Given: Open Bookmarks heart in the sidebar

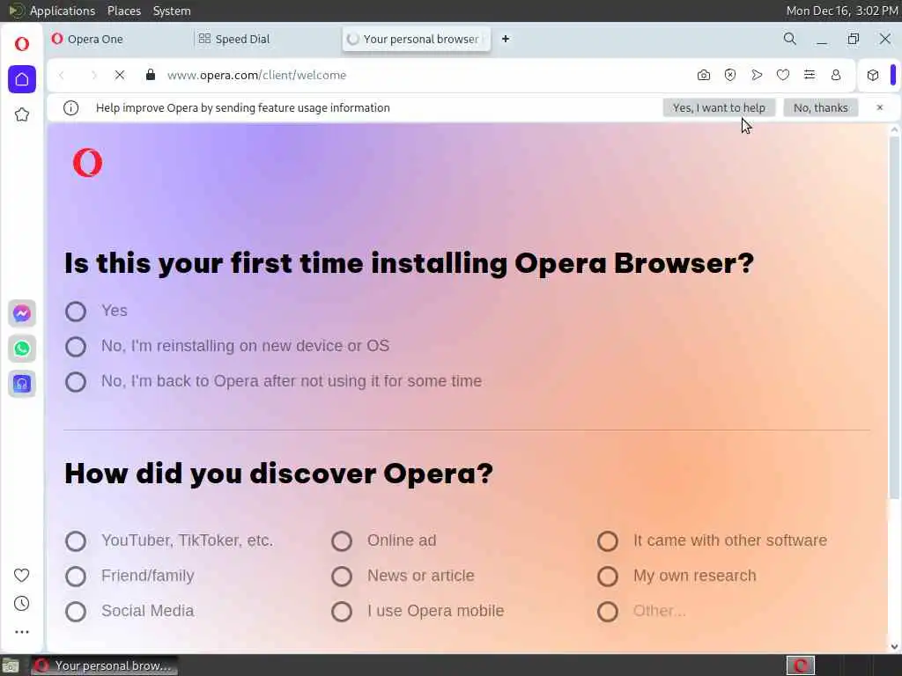Looking at the screenshot, I should tap(22, 575).
